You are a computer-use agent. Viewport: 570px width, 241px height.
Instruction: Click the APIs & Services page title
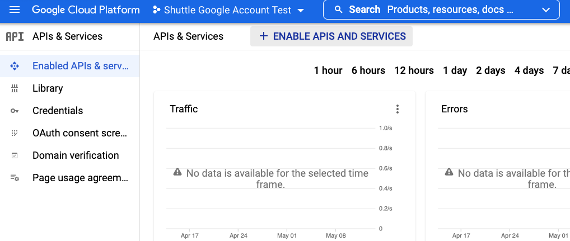pos(188,36)
